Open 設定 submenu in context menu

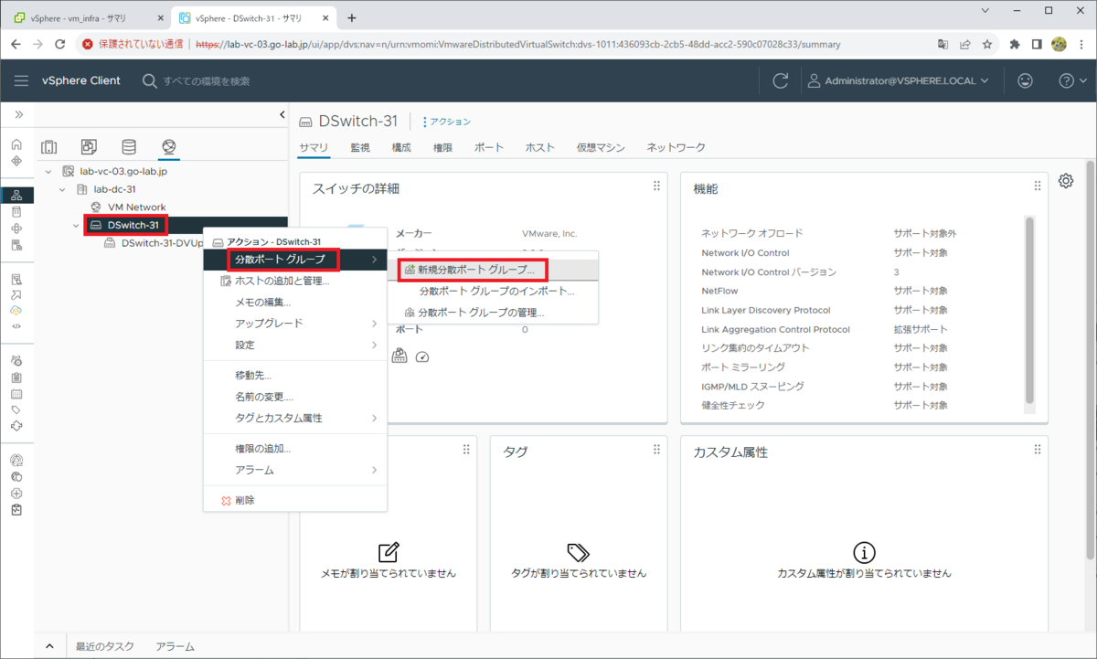tap(295, 345)
